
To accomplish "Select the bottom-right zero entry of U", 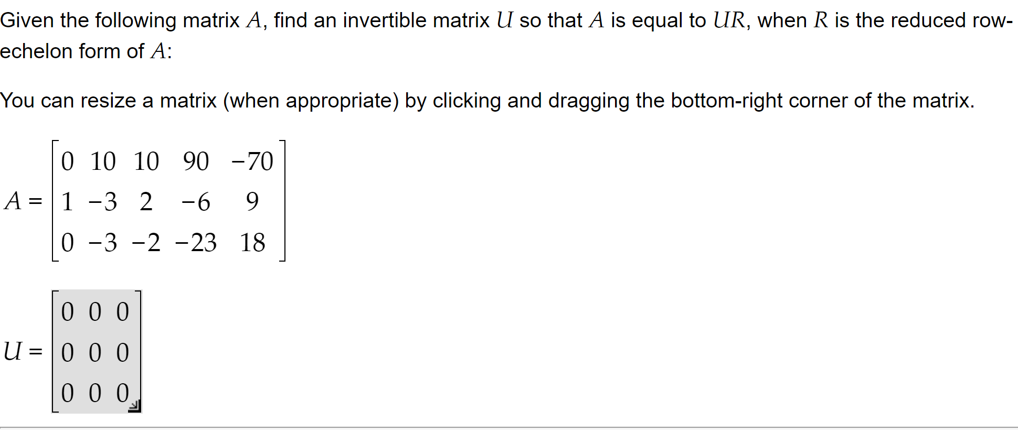I will (x=123, y=393).
